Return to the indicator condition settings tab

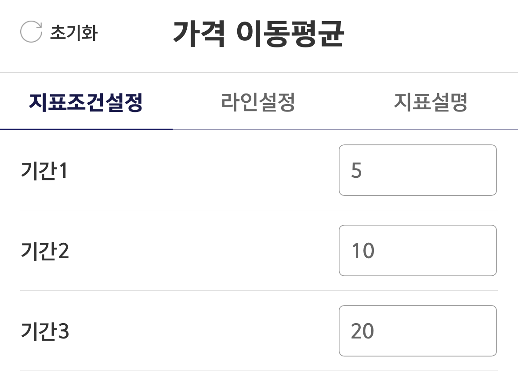(86, 103)
